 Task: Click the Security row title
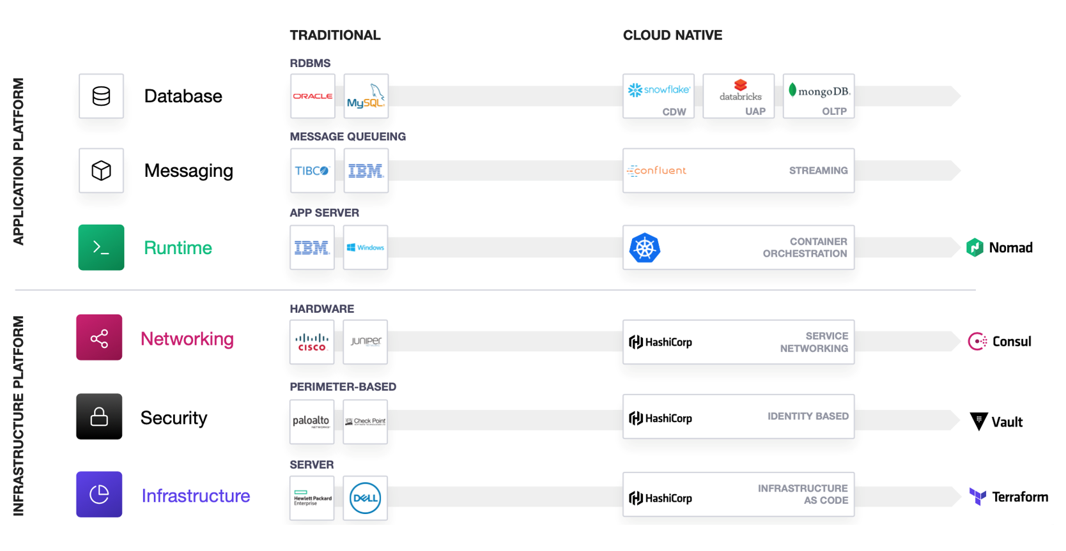coord(174,418)
